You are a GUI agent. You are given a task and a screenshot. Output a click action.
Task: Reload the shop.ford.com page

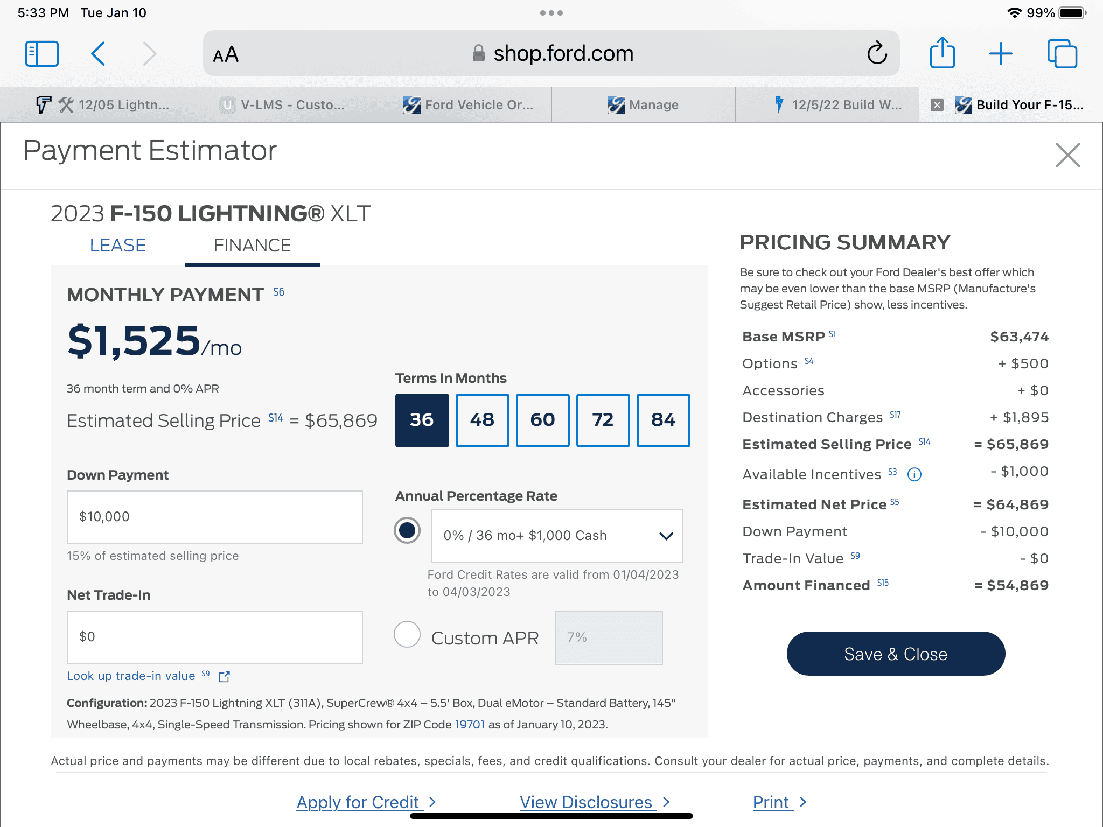876,53
